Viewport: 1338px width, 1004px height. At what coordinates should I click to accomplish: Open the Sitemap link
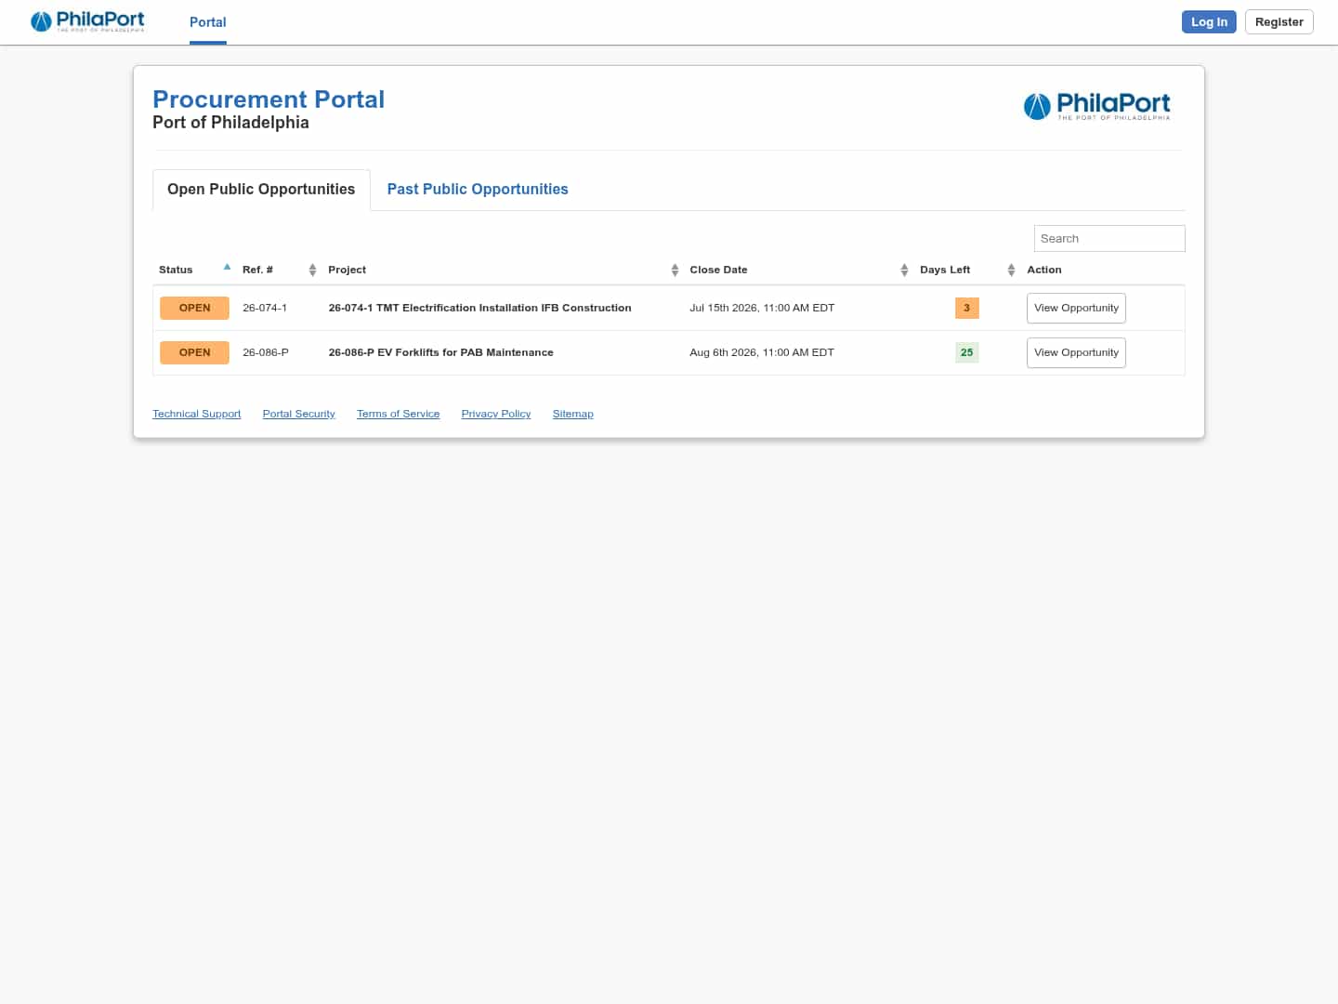572,414
